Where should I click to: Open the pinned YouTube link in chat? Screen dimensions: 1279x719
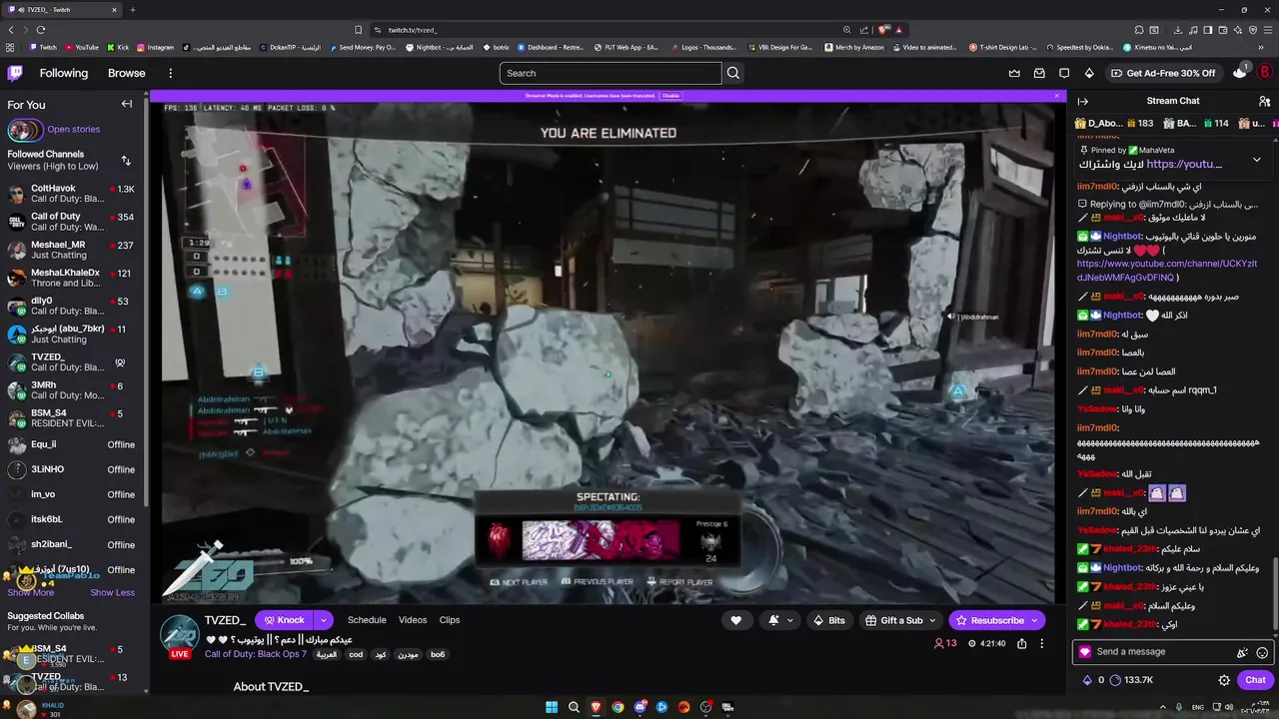(1184, 164)
